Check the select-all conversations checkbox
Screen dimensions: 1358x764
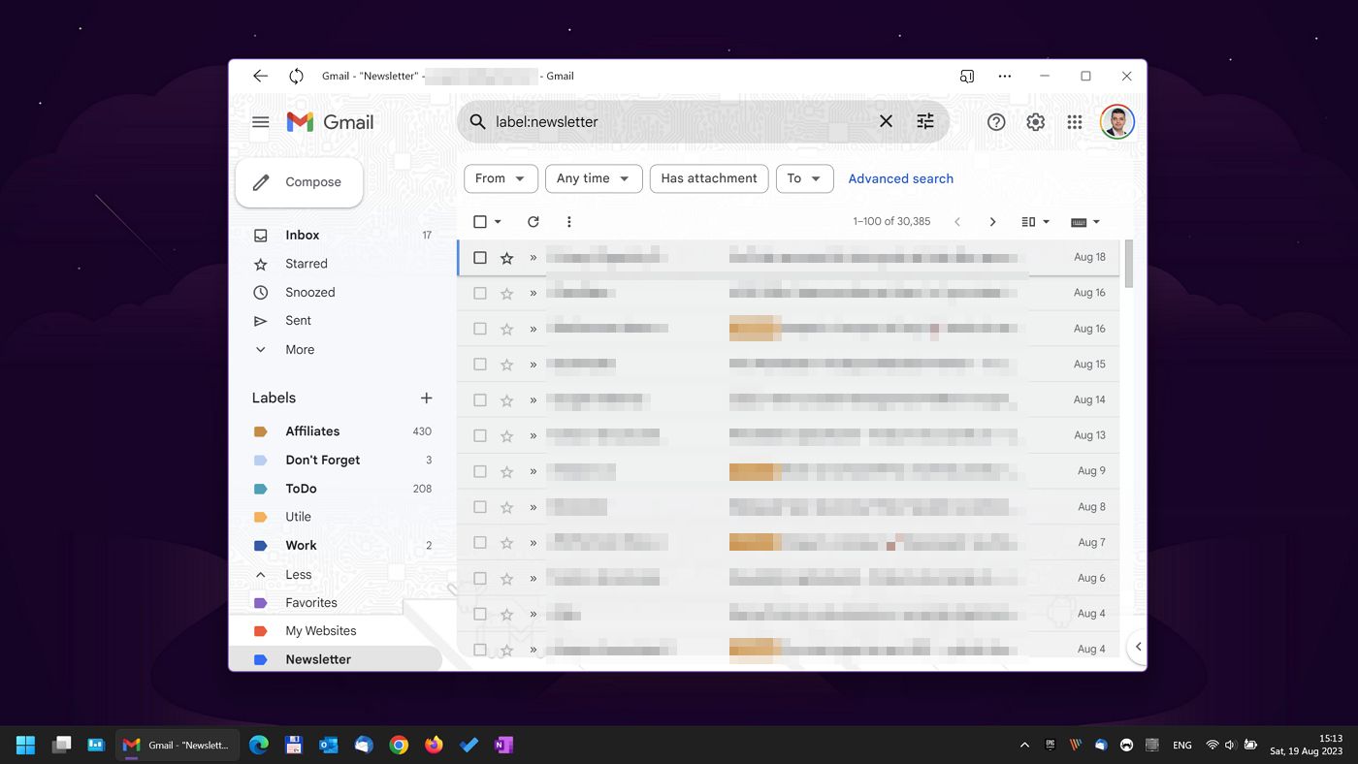479,221
